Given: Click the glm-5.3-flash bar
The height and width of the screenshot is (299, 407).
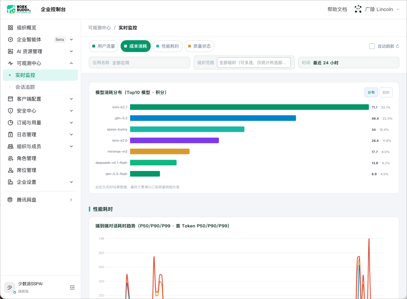Looking at the screenshot, I should click(145, 174).
